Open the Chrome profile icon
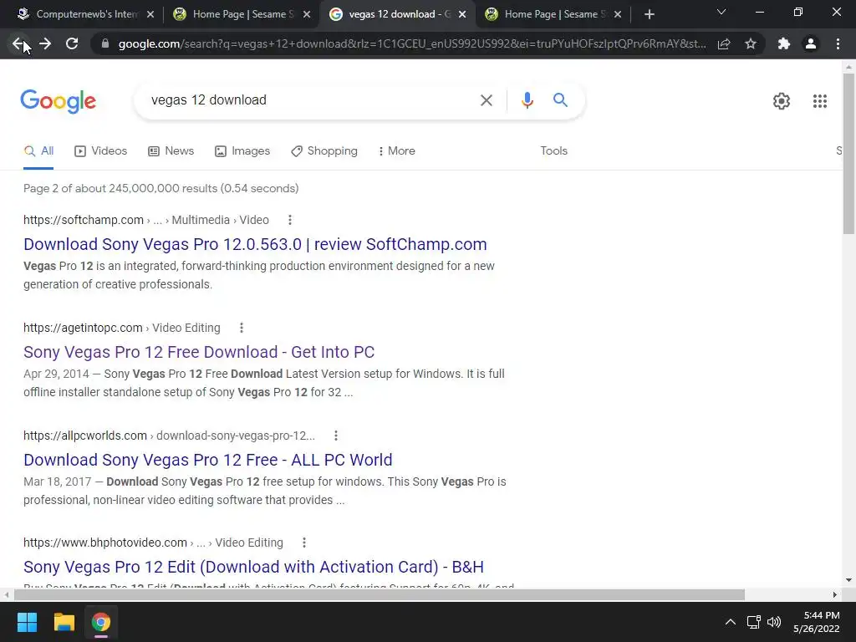The height and width of the screenshot is (642, 856). [x=811, y=43]
